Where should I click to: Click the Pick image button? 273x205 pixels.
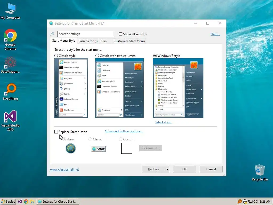(150, 148)
